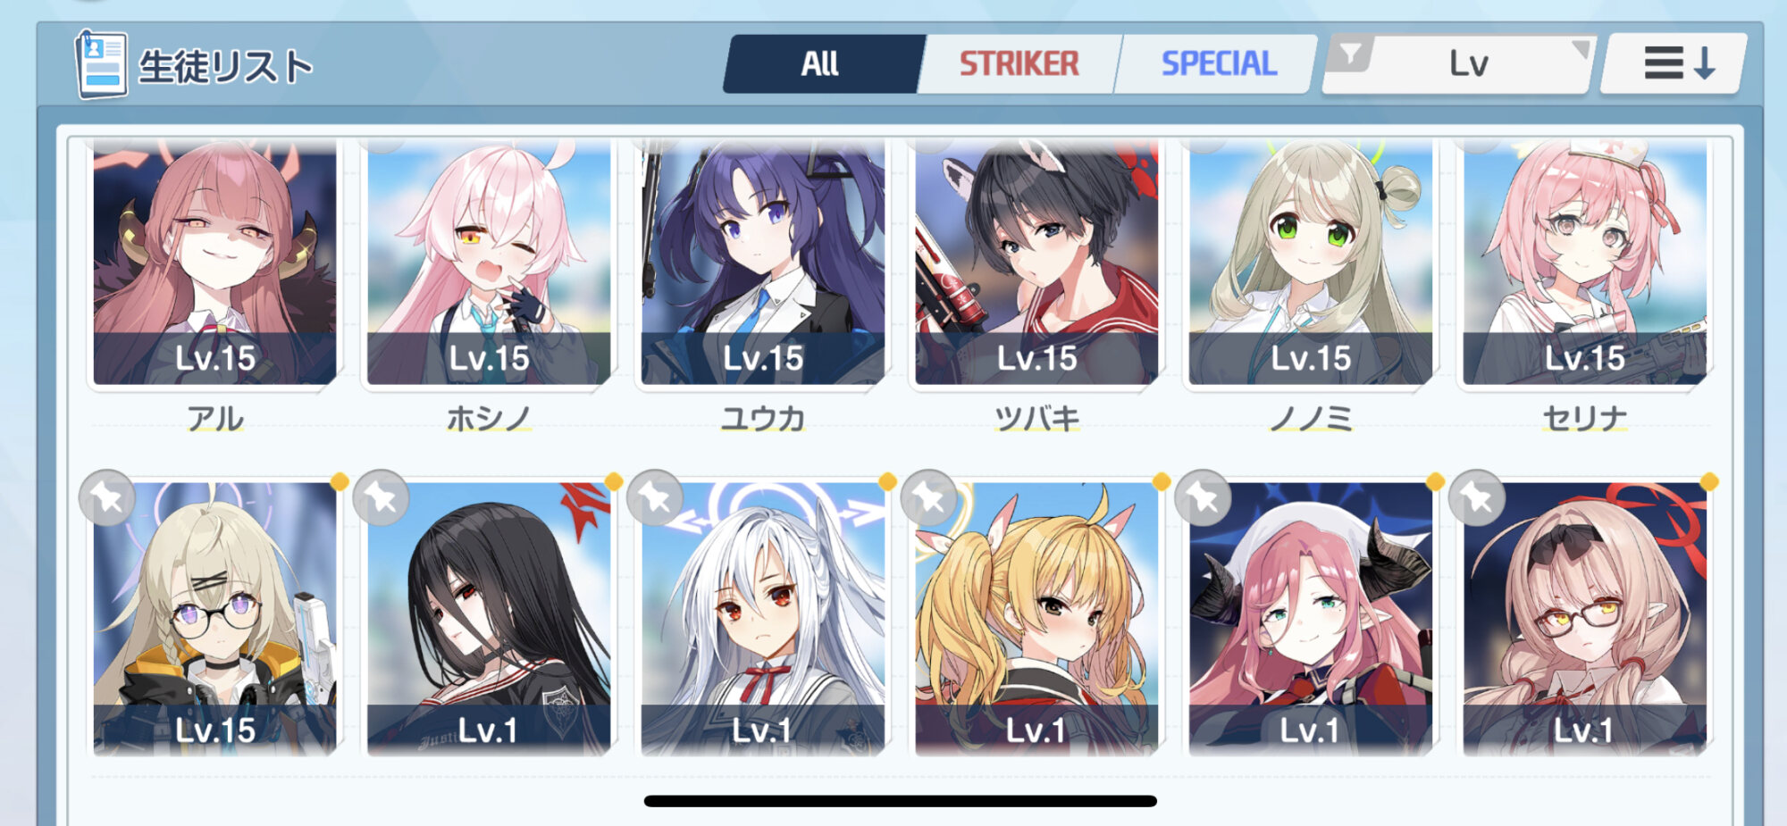Screen dimensions: 1787x826
Task: Switch to the STRIKER tab
Action: click(1019, 64)
